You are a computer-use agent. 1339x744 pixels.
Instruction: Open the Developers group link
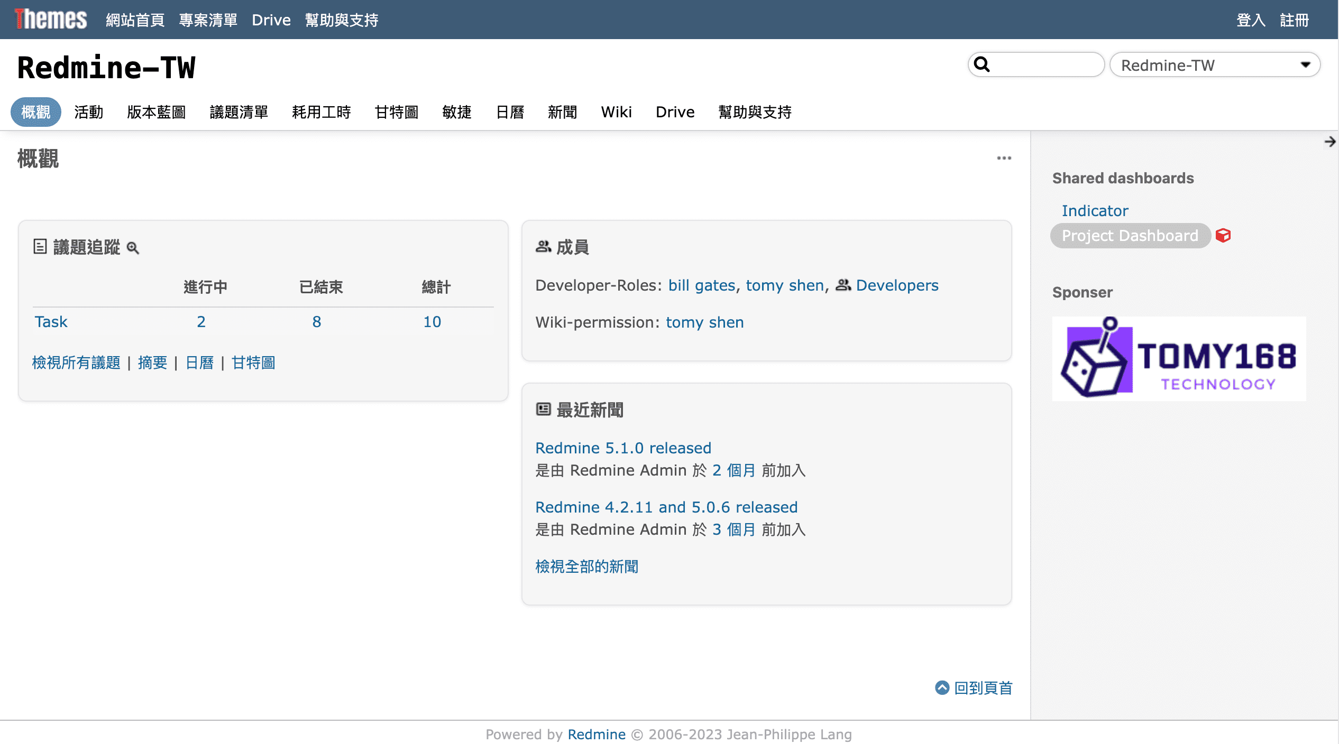[897, 285]
